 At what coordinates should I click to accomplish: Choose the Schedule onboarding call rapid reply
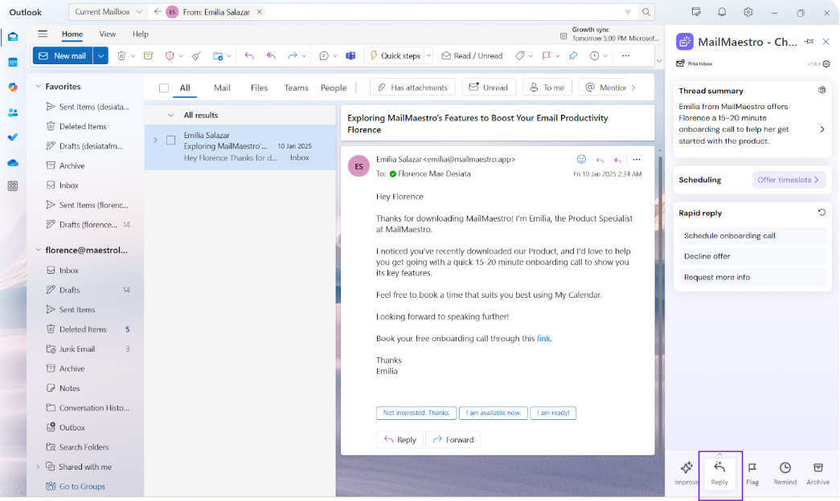(752, 235)
